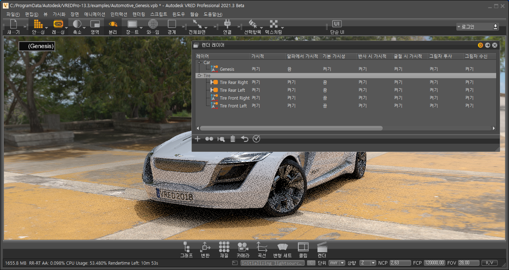Open the 상향 Z up-axis dropdown
The height and width of the screenshot is (270, 509).
(x=368, y=263)
